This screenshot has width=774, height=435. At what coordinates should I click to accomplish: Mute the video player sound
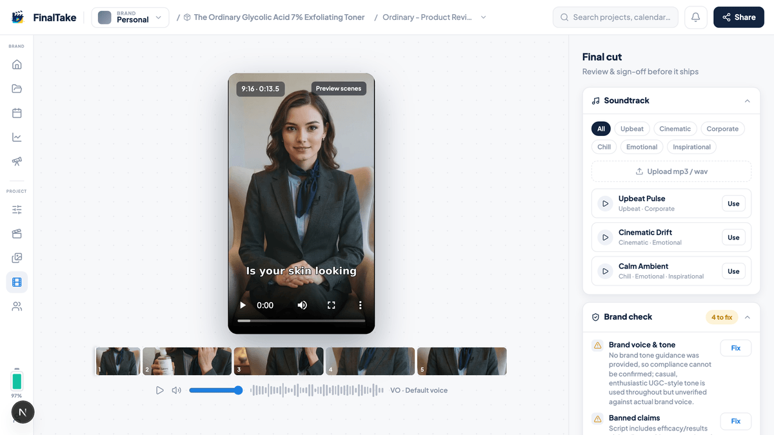[x=302, y=305]
